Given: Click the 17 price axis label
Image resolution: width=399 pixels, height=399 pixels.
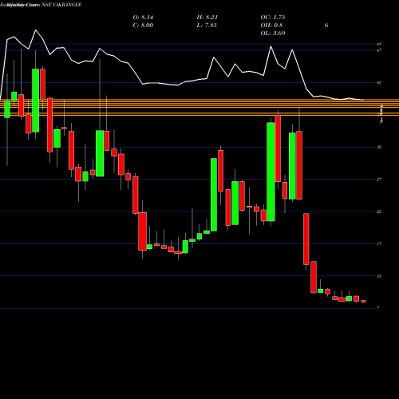Looking at the screenshot, I should tap(379, 244).
